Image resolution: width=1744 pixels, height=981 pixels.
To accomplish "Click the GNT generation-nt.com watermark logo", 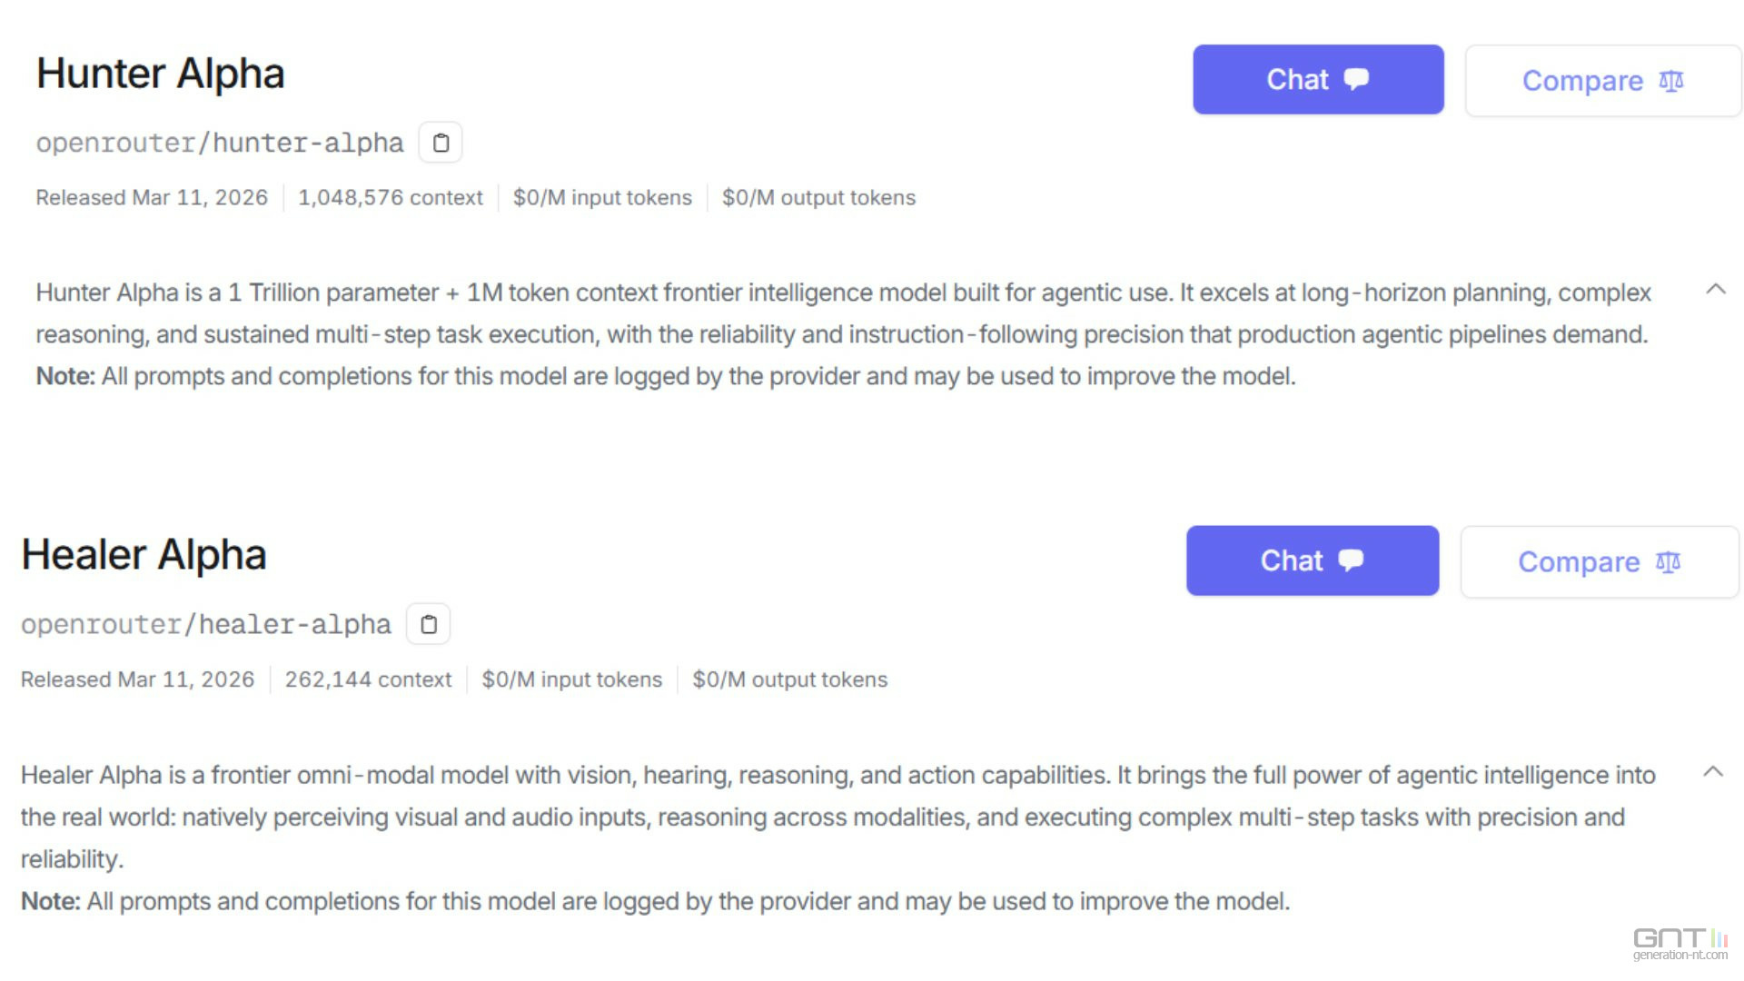I will tap(1680, 943).
